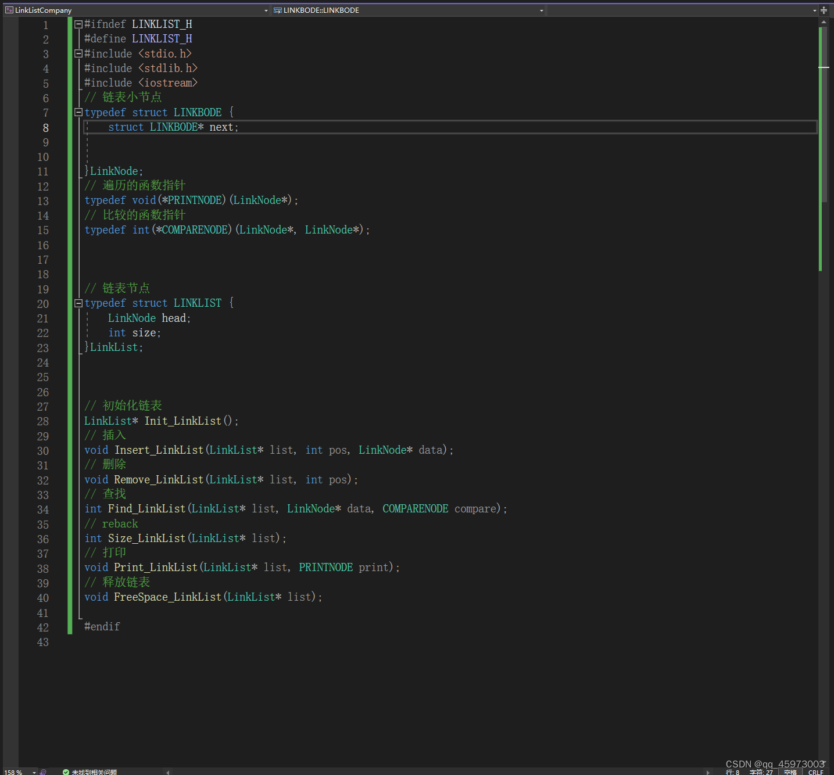Click the vertical scrollbar thumb
This screenshot has width=834, height=775.
(824, 114)
